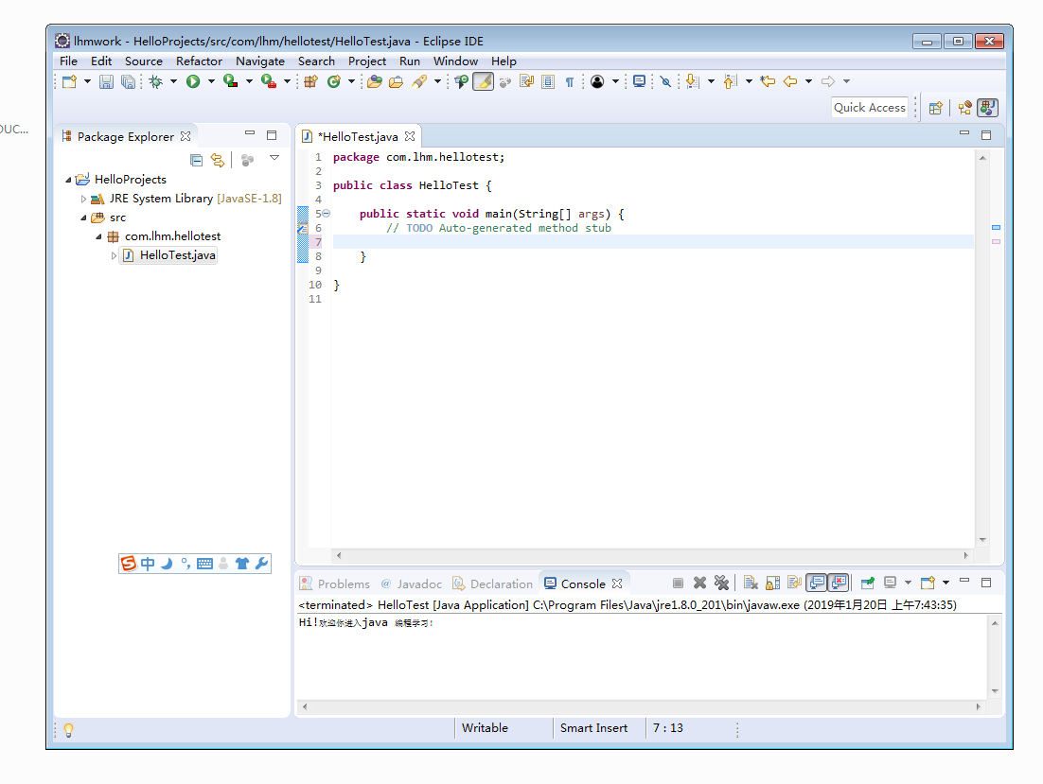Collapse the HelloProjects tree node
This screenshot has height=784, width=1043.
pos(68,180)
